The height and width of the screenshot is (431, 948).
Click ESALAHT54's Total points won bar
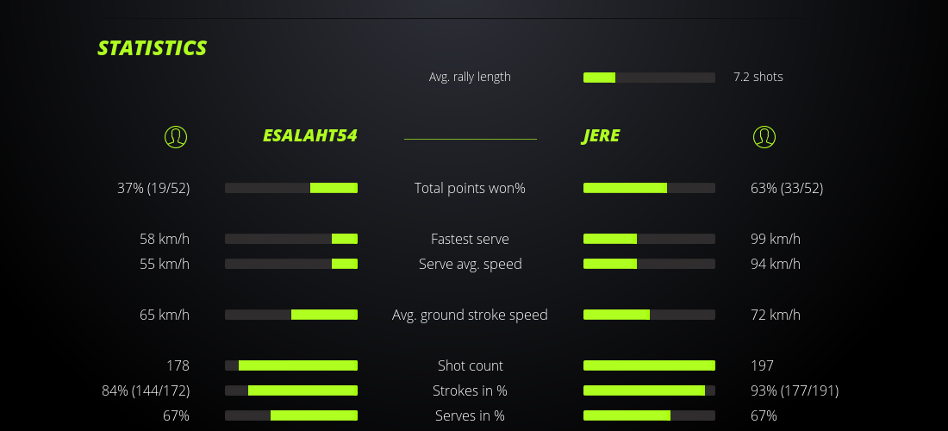291,188
